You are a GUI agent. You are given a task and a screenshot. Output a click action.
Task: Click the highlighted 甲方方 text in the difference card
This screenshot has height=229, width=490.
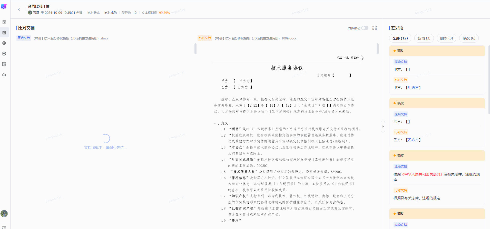tap(413, 88)
